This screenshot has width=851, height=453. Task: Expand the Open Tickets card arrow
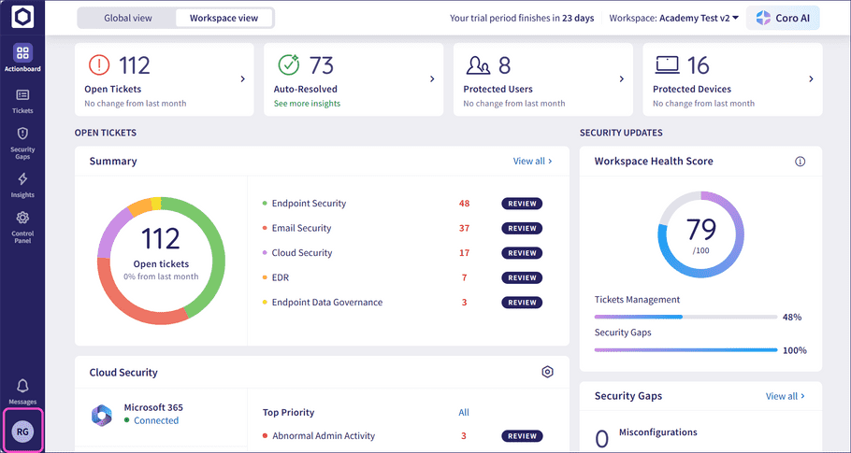pyautogui.click(x=243, y=79)
